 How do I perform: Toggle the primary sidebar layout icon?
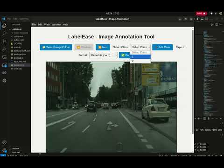click(198, 19)
